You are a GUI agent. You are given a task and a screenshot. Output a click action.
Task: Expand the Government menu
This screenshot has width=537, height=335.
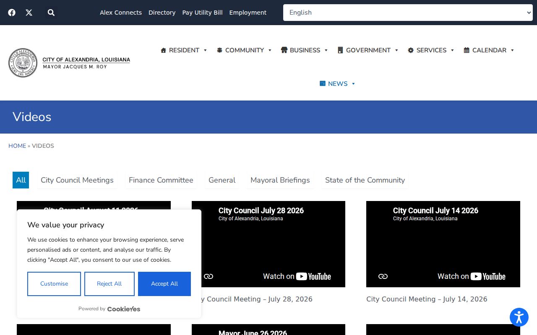[368, 50]
